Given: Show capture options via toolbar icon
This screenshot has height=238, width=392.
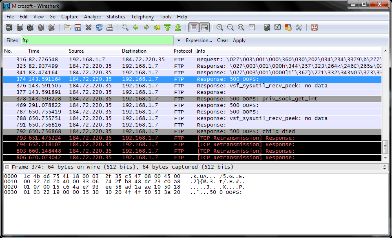Looking at the screenshot, I should click(20, 27).
